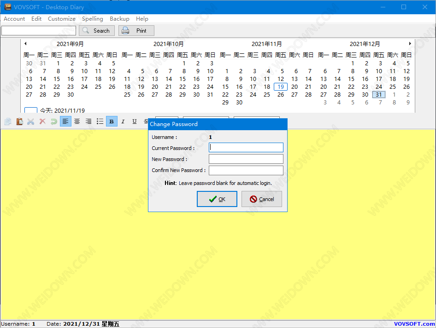Viewport: 436px width, 328px height.
Task: Click the Cut scissors icon
Action: pos(30,121)
